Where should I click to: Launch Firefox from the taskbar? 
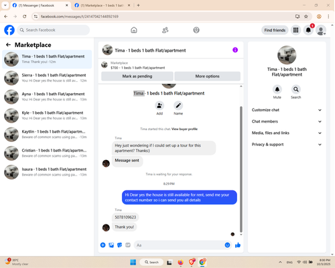coord(180,262)
